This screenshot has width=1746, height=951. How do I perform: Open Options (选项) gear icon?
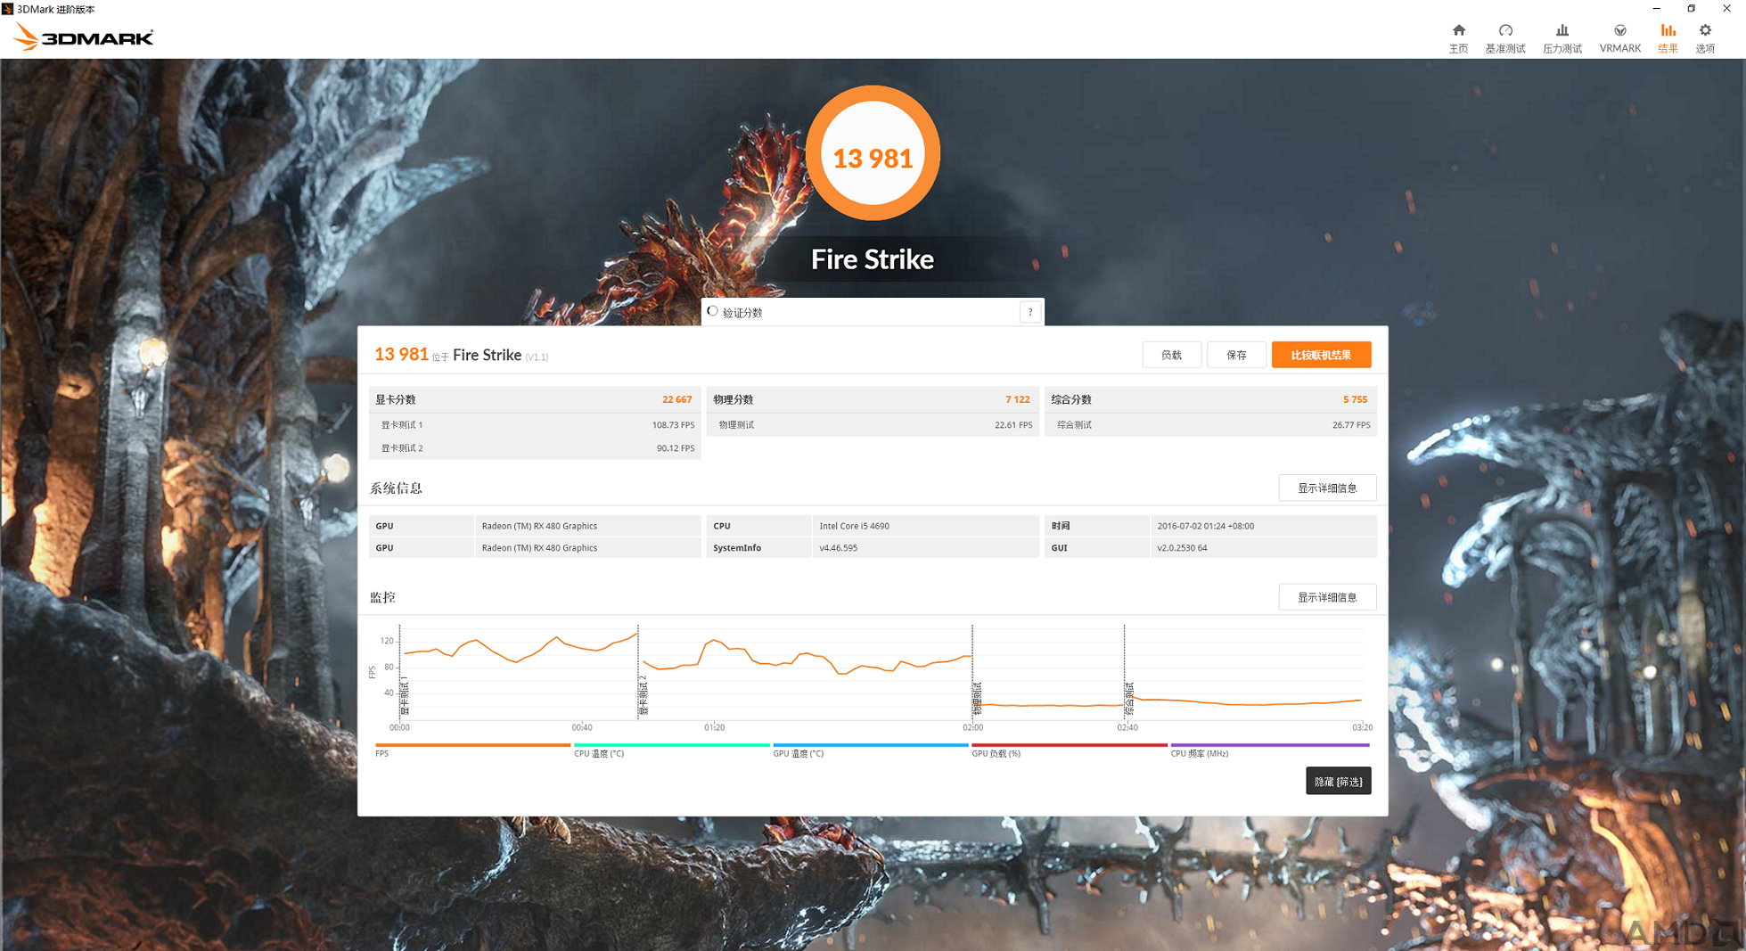point(1704,38)
